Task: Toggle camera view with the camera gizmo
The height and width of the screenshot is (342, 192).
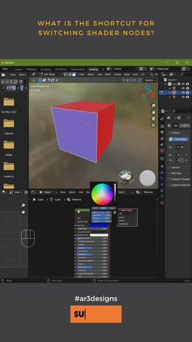Action: point(154,119)
